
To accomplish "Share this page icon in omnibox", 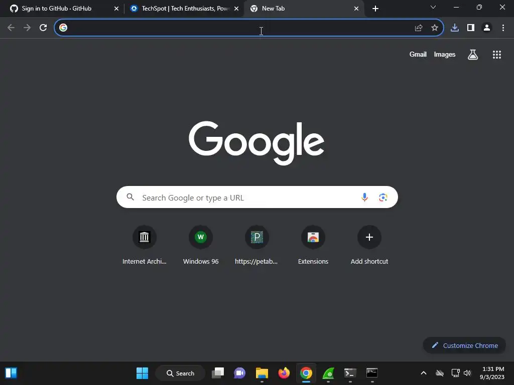I will [x=419, y=28].
